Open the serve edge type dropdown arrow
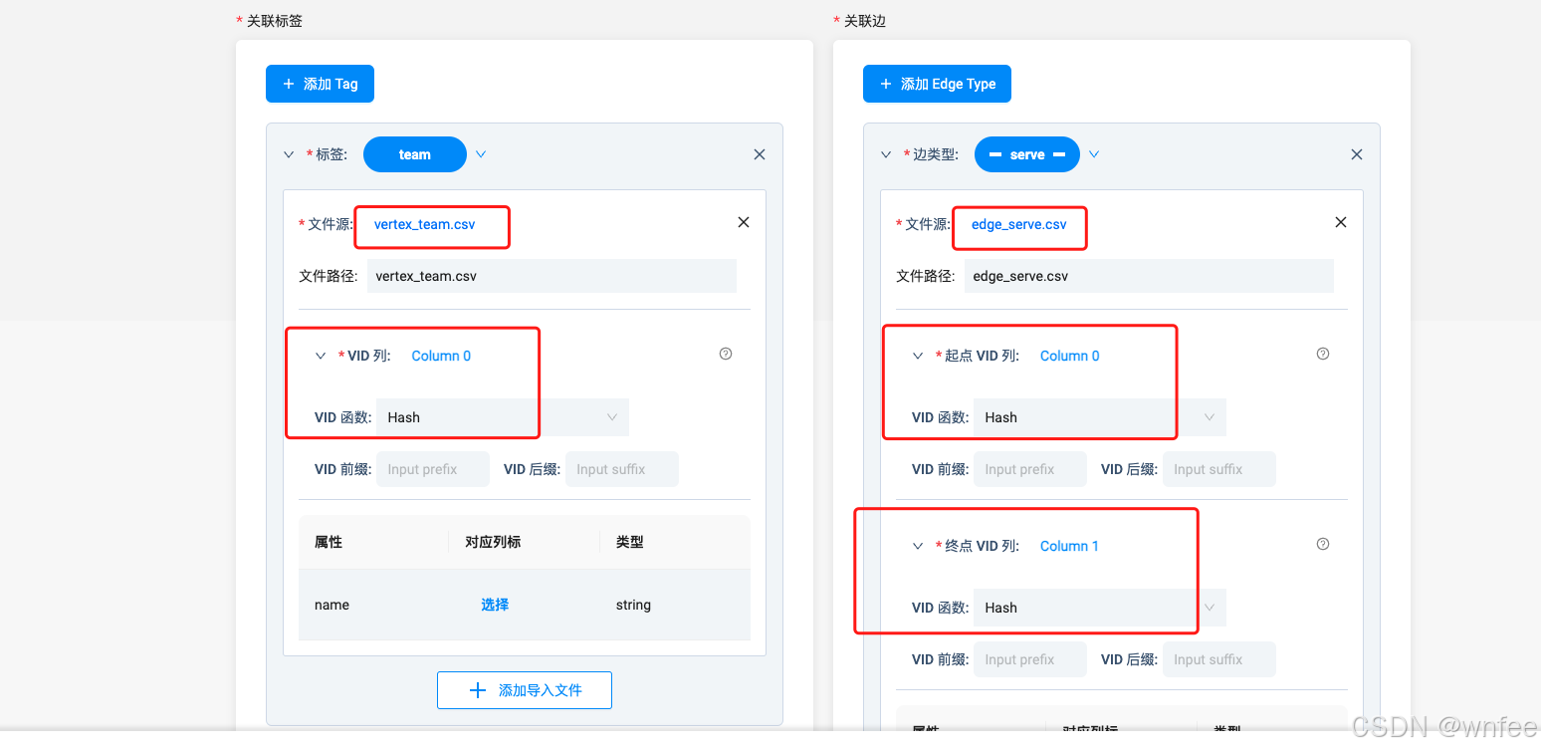This screenshot has height=753, width=1541. pos(1094,154)
